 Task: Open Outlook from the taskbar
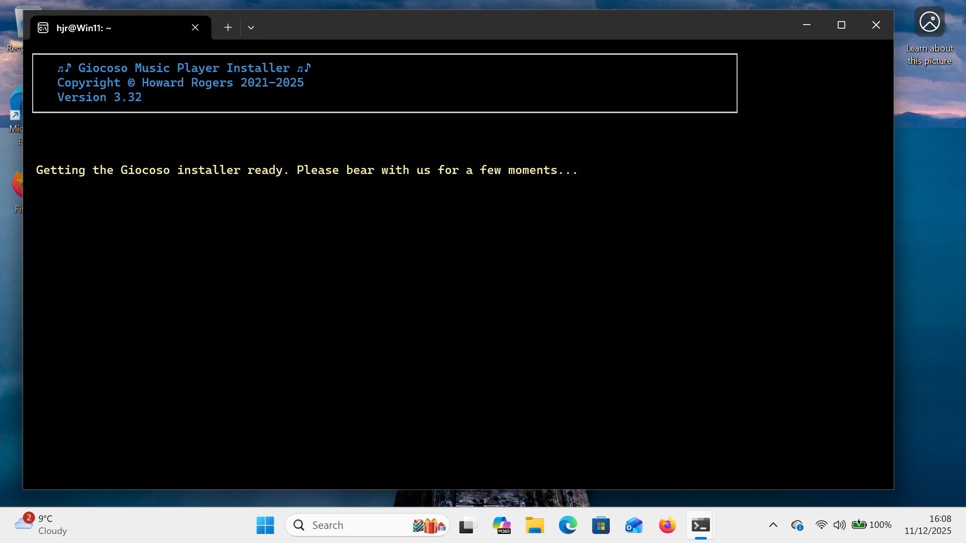pos(633,525)
